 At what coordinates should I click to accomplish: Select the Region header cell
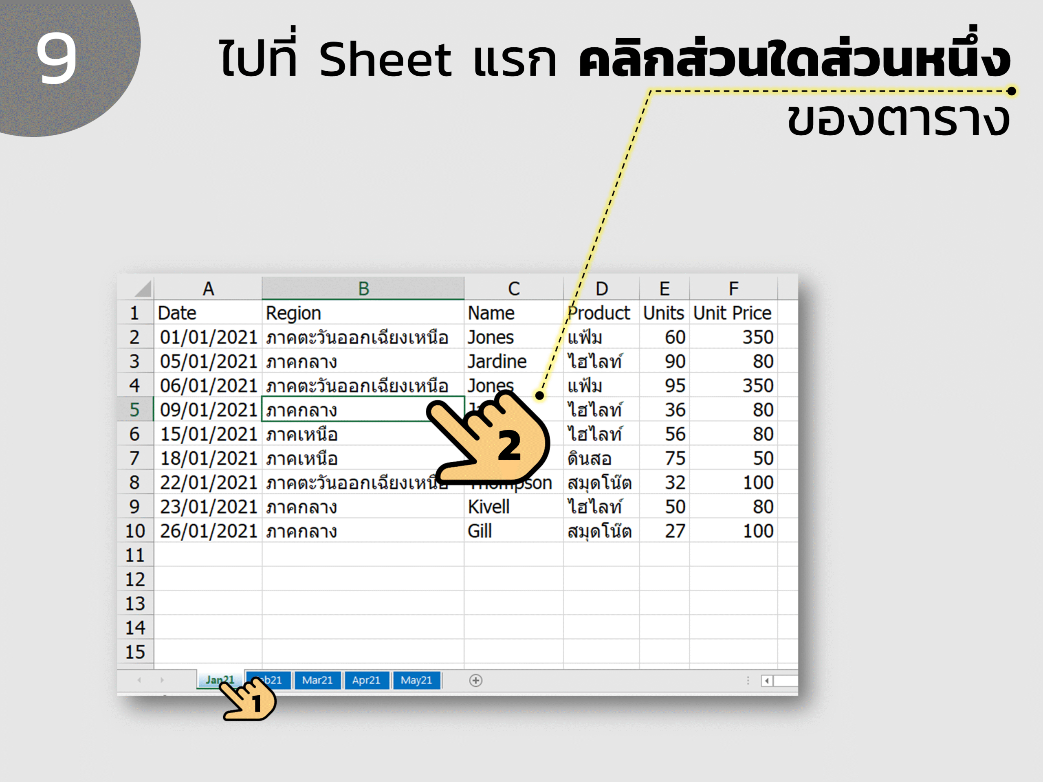click(x=363, y=312)
